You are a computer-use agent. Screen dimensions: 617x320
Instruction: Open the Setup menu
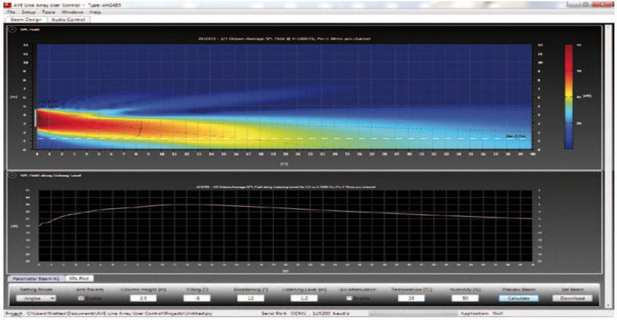29,12
